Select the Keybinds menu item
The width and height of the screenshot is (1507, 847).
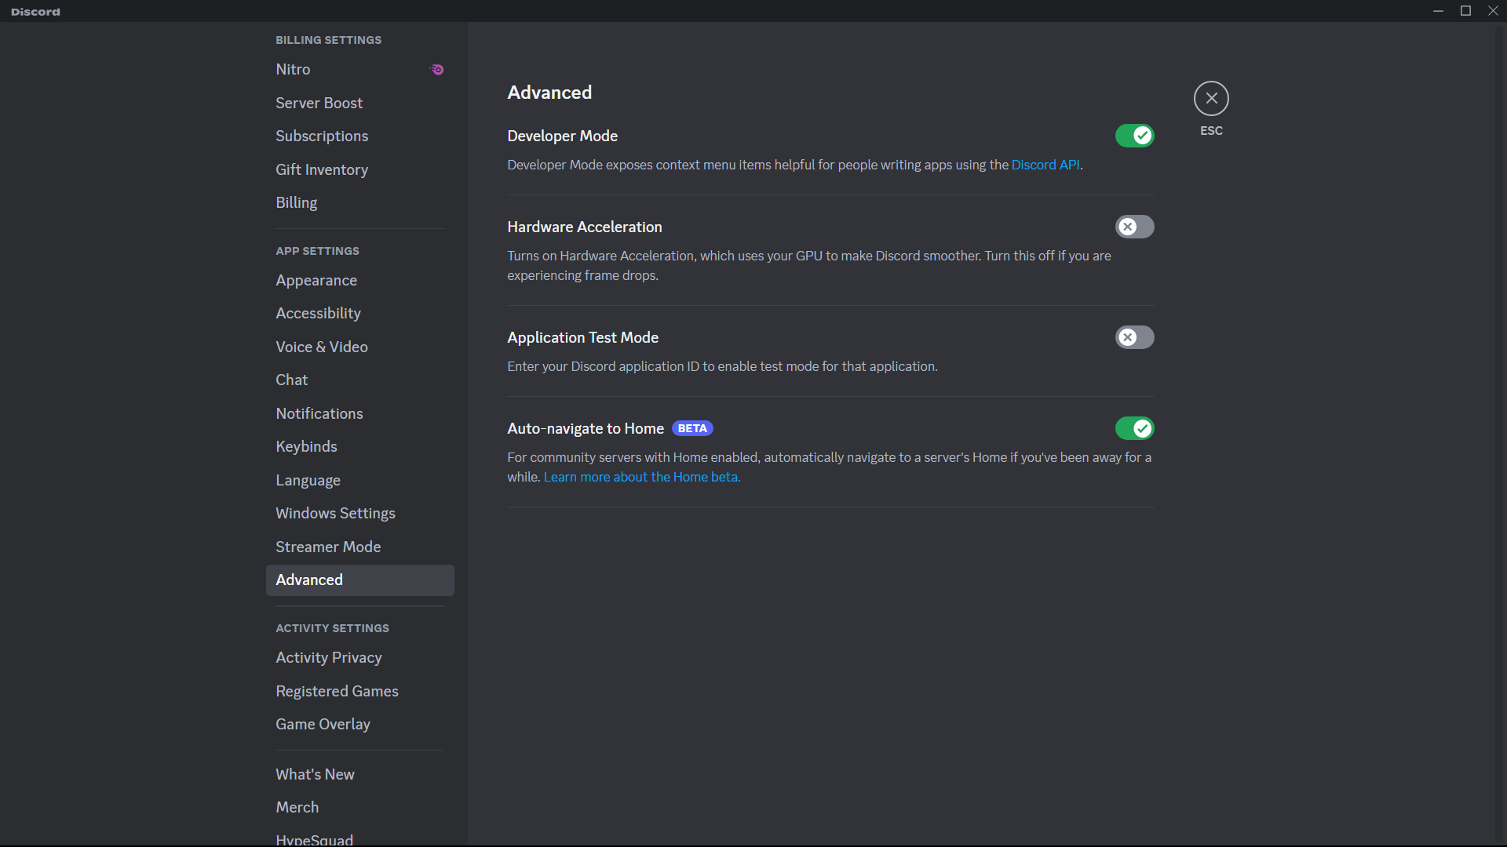click(x=306, y=446)
